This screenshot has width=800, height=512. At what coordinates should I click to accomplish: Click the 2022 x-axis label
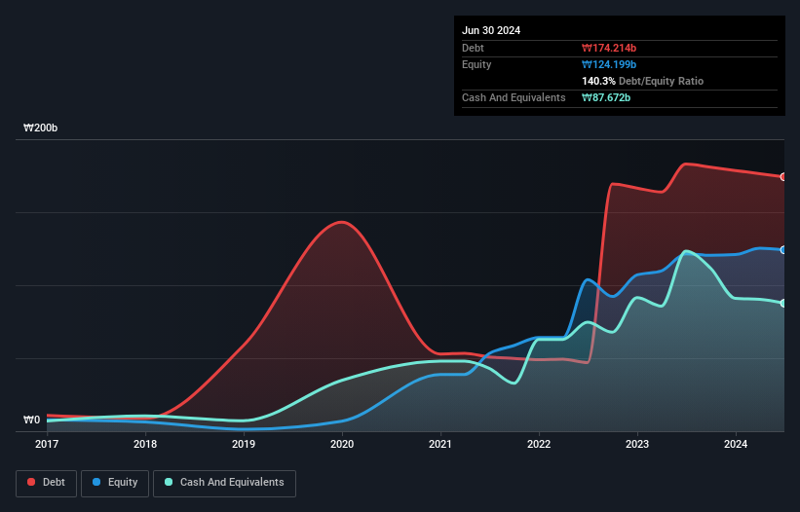point(539,444)
